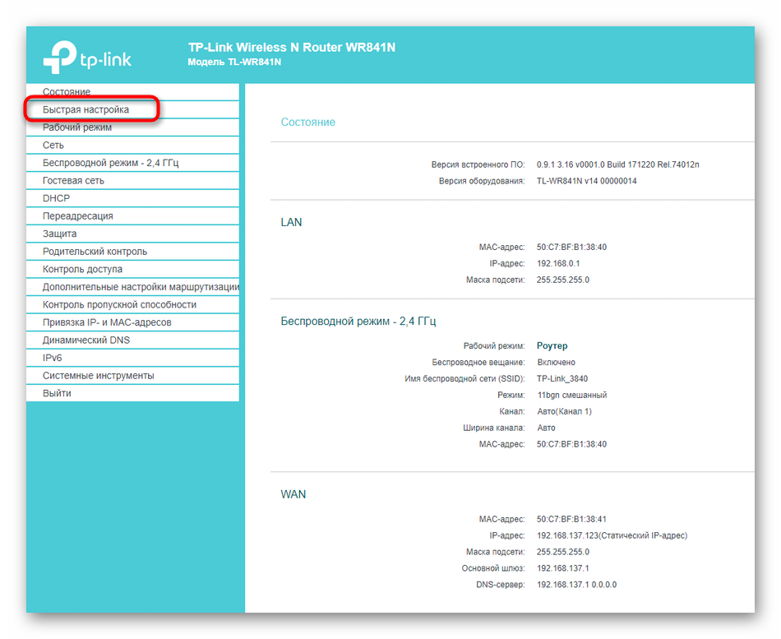The height and width of the screenshot is (639, 781).
Task: Select Родительский контроль in sidebar
Action: click(x=95, y=252)
